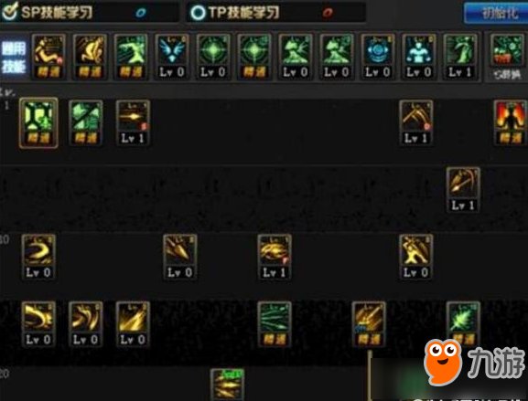Image resolution: width=528 pixels, height=401 pixels.
Task: Click the golden bow skill in the level-1 row
Action: [415, 123]
